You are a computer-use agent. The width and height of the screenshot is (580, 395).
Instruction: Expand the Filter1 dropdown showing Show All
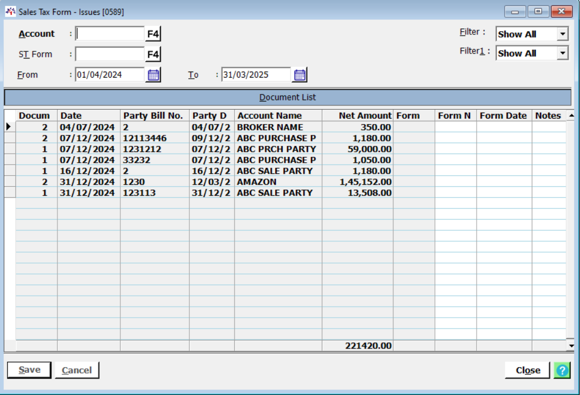tap(562, 53)
